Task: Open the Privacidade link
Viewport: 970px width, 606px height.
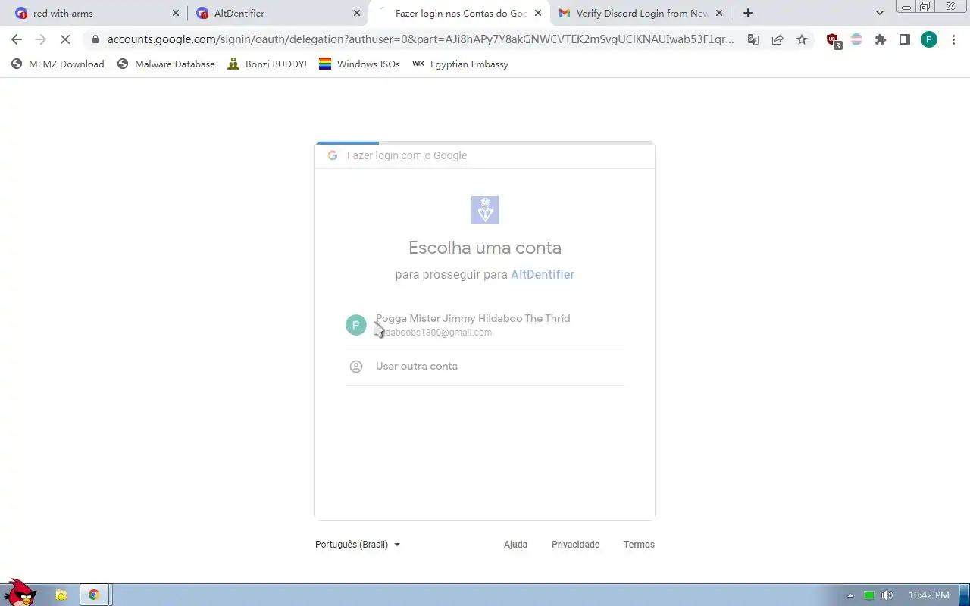Action: (575, 545)
